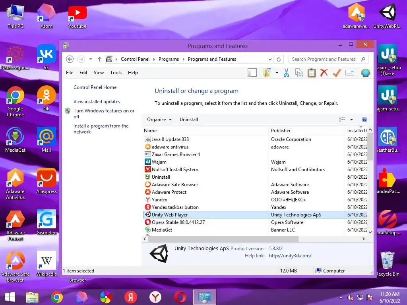Viewport: 407px width, 305px height.
Task: Open the Atom desktop shortcut
Action: pos(46,16)
